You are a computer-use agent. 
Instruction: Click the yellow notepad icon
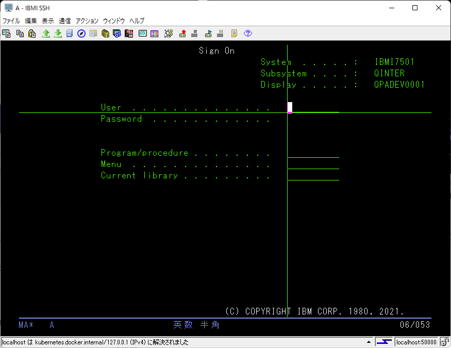[x=234, y=34]
